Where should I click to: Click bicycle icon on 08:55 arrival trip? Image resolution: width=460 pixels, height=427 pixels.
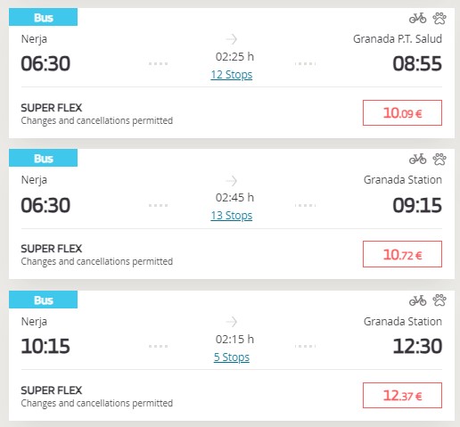click(417, 18)
